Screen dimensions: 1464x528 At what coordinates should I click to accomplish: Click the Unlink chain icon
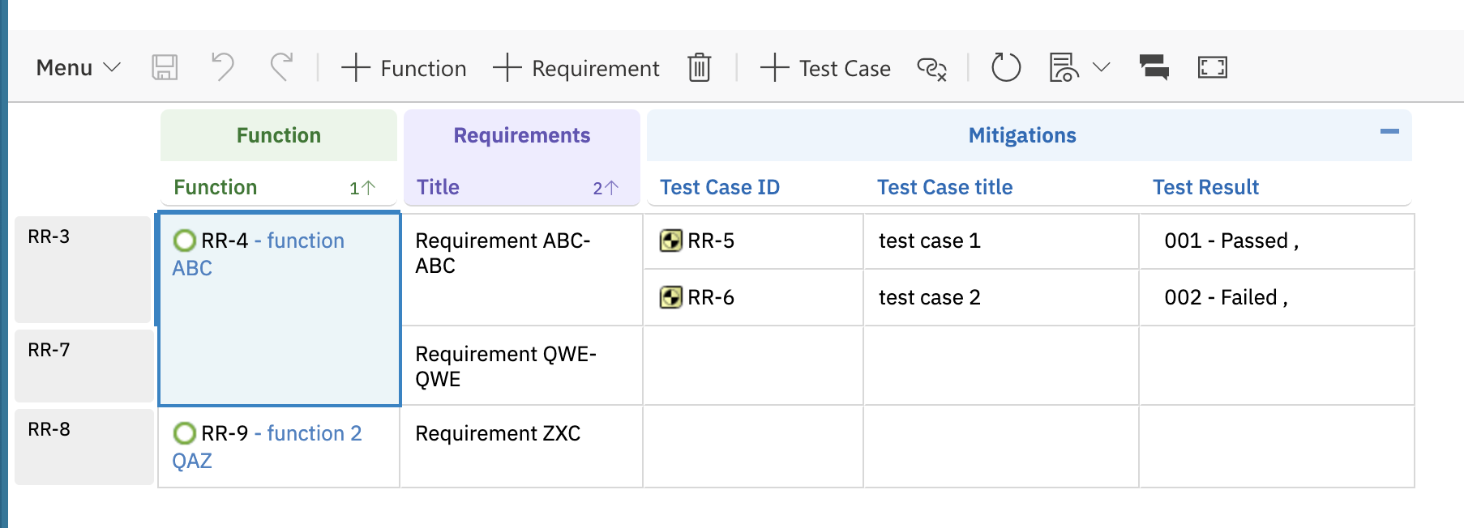coord(931,68)
